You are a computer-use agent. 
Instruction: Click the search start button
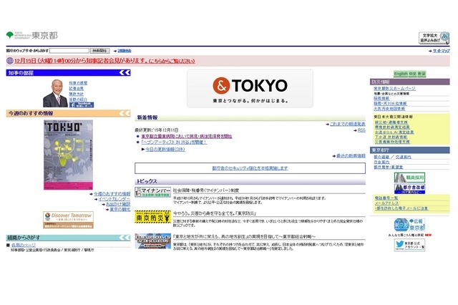click(100, 51)
